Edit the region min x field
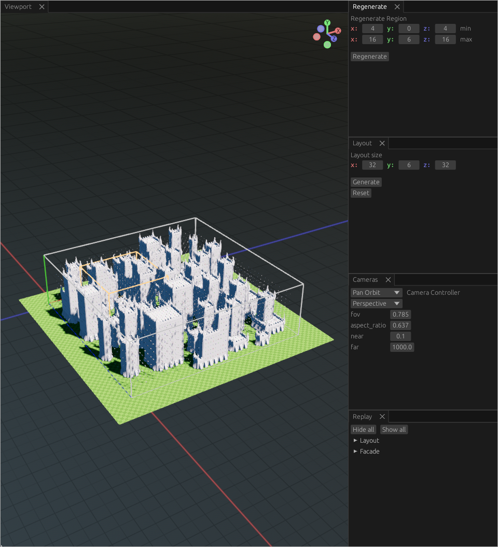Screen dimensions: 498x547 (372, 29)
